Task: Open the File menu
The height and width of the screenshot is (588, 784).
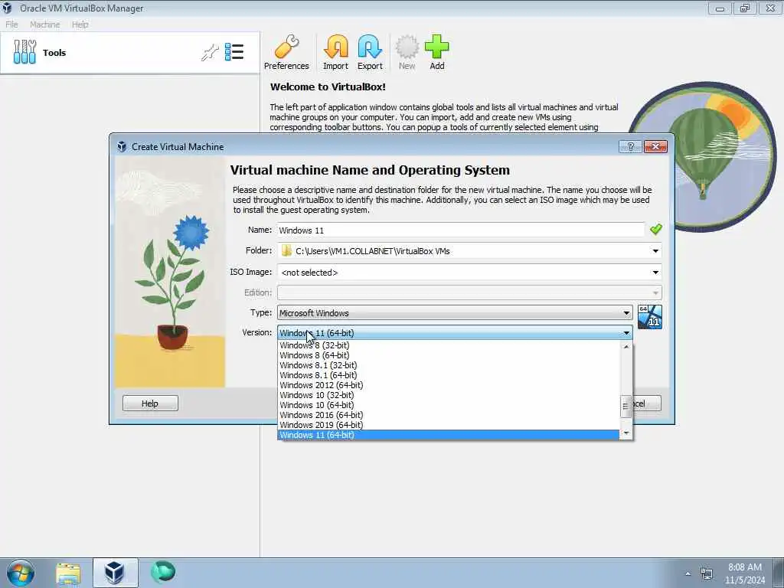Action: (x=11, y=24)
